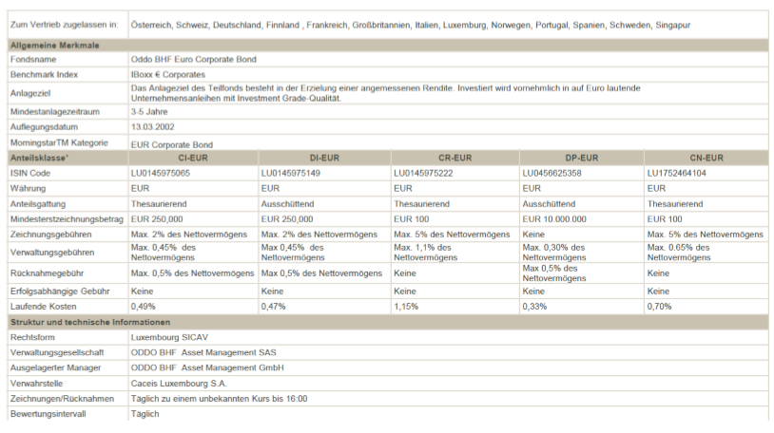The width and height of the screenshot is (774, 433).
Task: Select the 'DP-EUR' column header
Action: [x=582, y=158]
